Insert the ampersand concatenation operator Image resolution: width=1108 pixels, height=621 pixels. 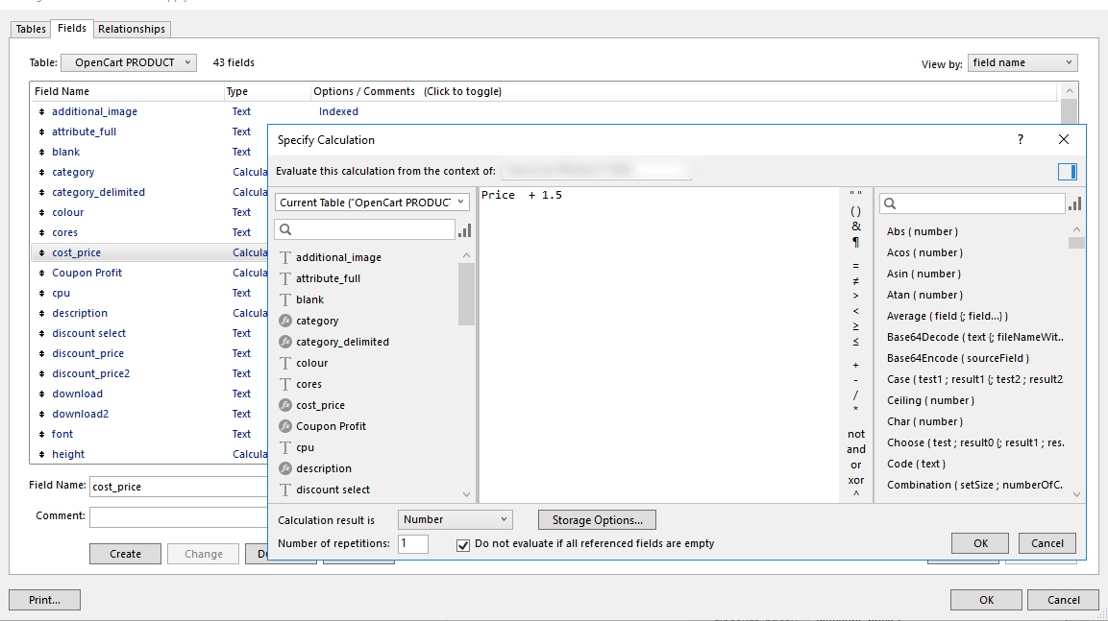(x=855, y=227)
